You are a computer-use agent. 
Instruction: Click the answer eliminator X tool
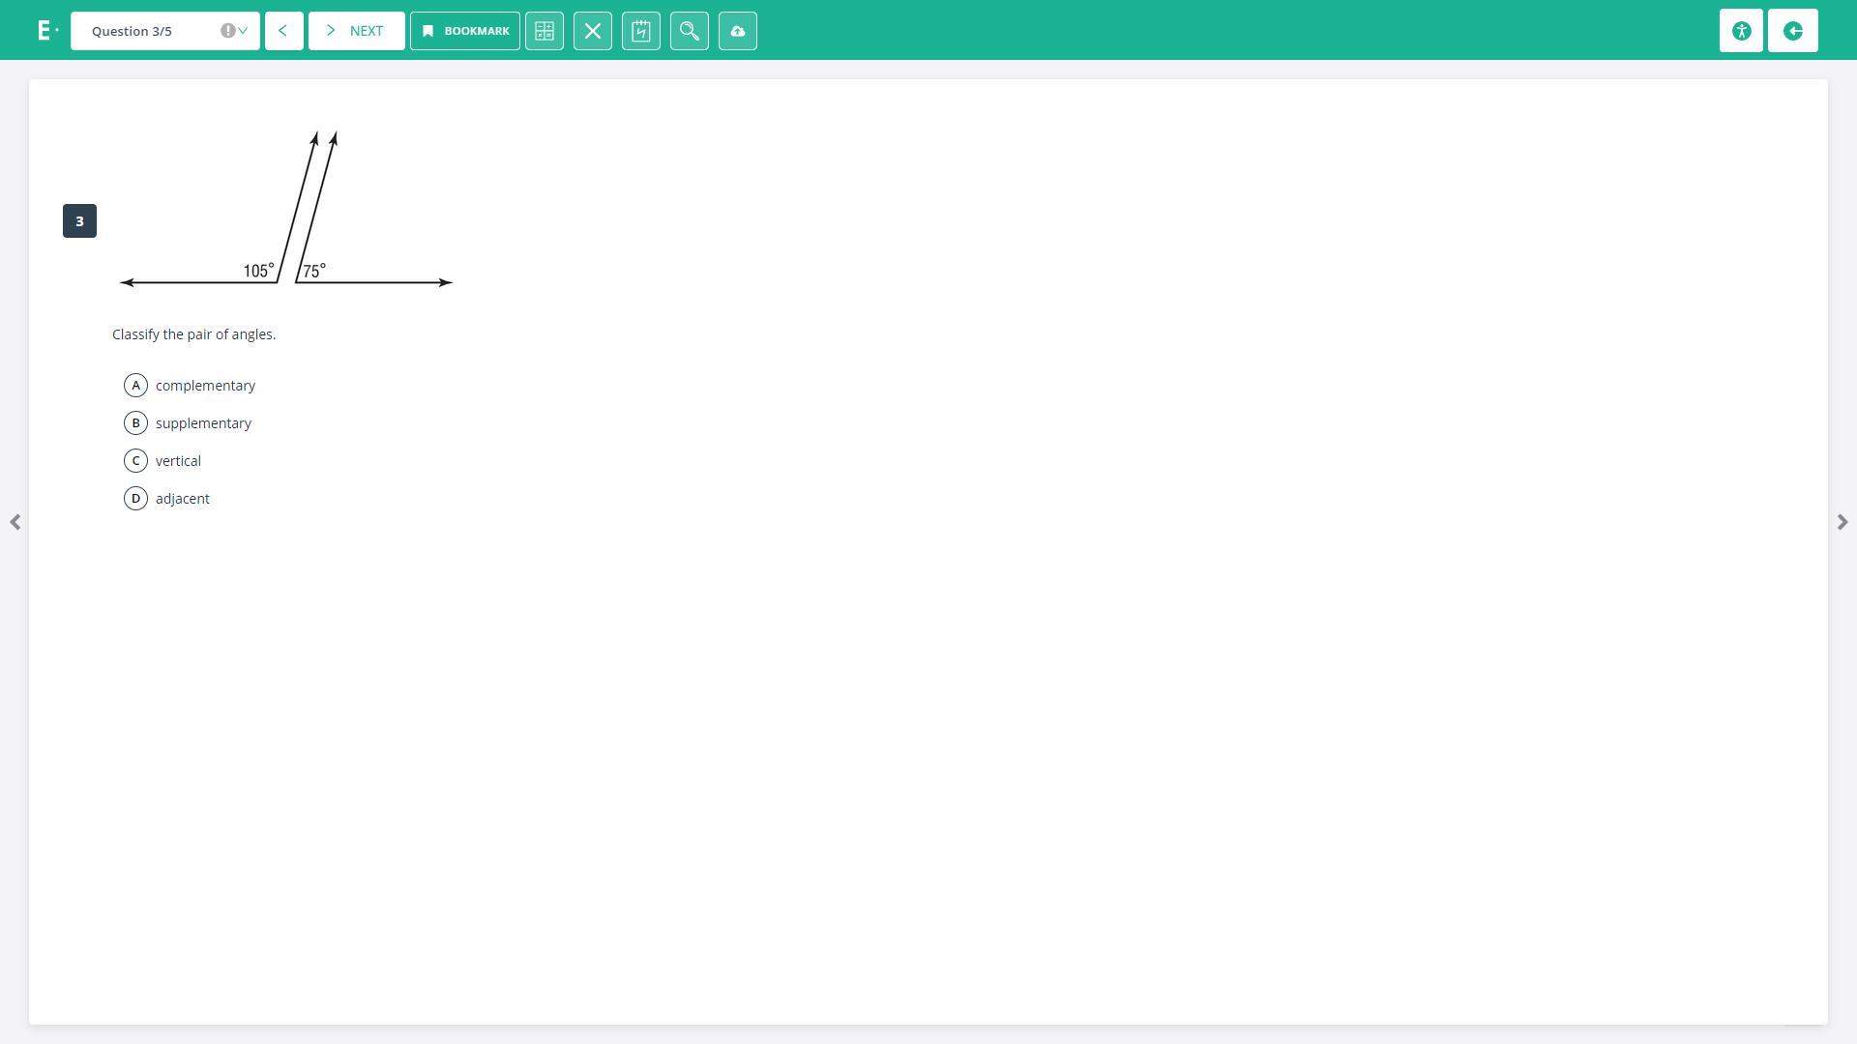(x=593, y=31)
